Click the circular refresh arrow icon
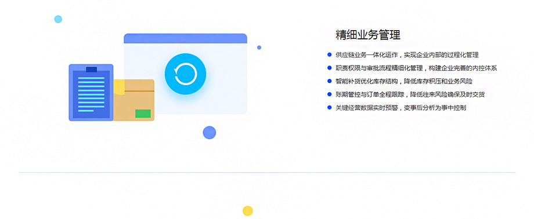The width and height of the screenshot is (534, 219). [185, 74]
